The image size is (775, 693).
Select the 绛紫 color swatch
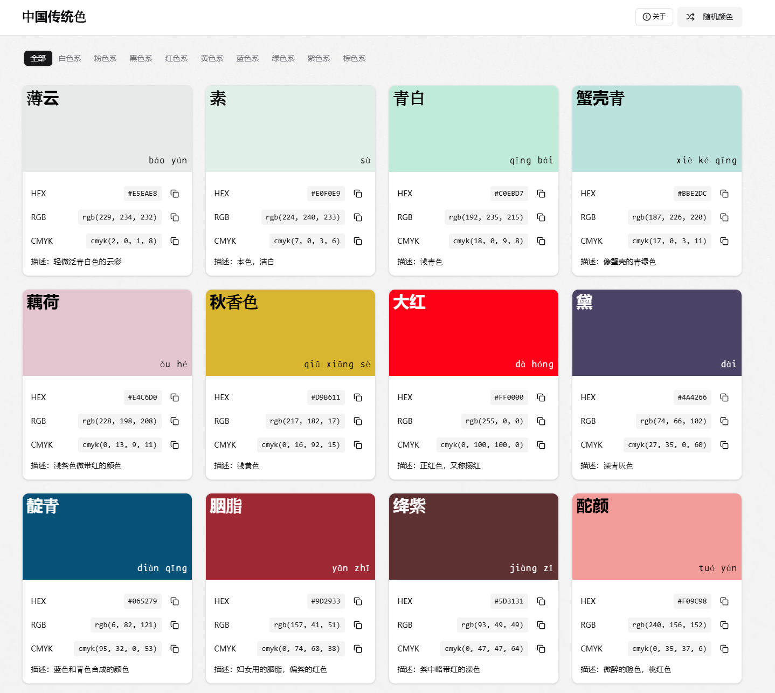474,537
